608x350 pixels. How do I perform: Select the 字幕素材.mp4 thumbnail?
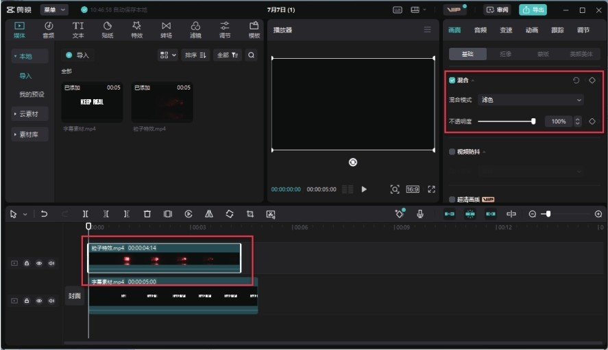pyautogui.click(x=92, y=102)
